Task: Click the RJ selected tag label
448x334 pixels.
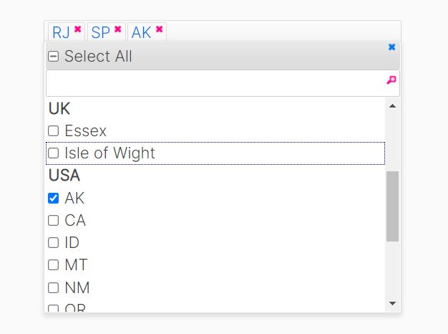Action: 61,32
